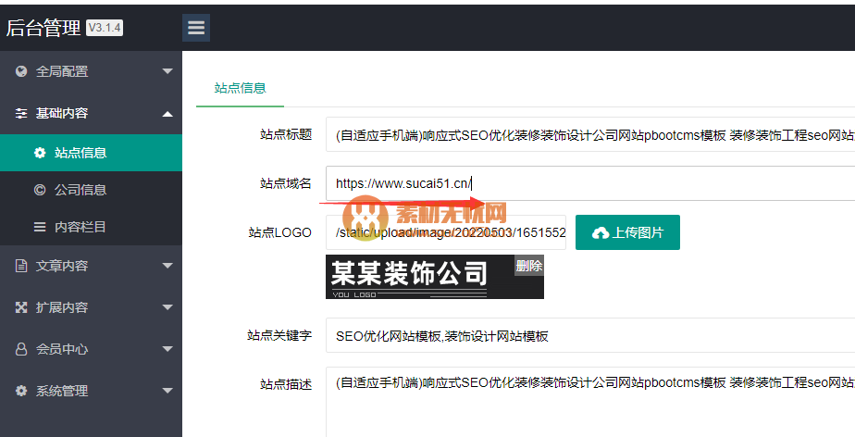
Task: Click the globe icon beside 全局配置
Action: [x=21, y=71]
